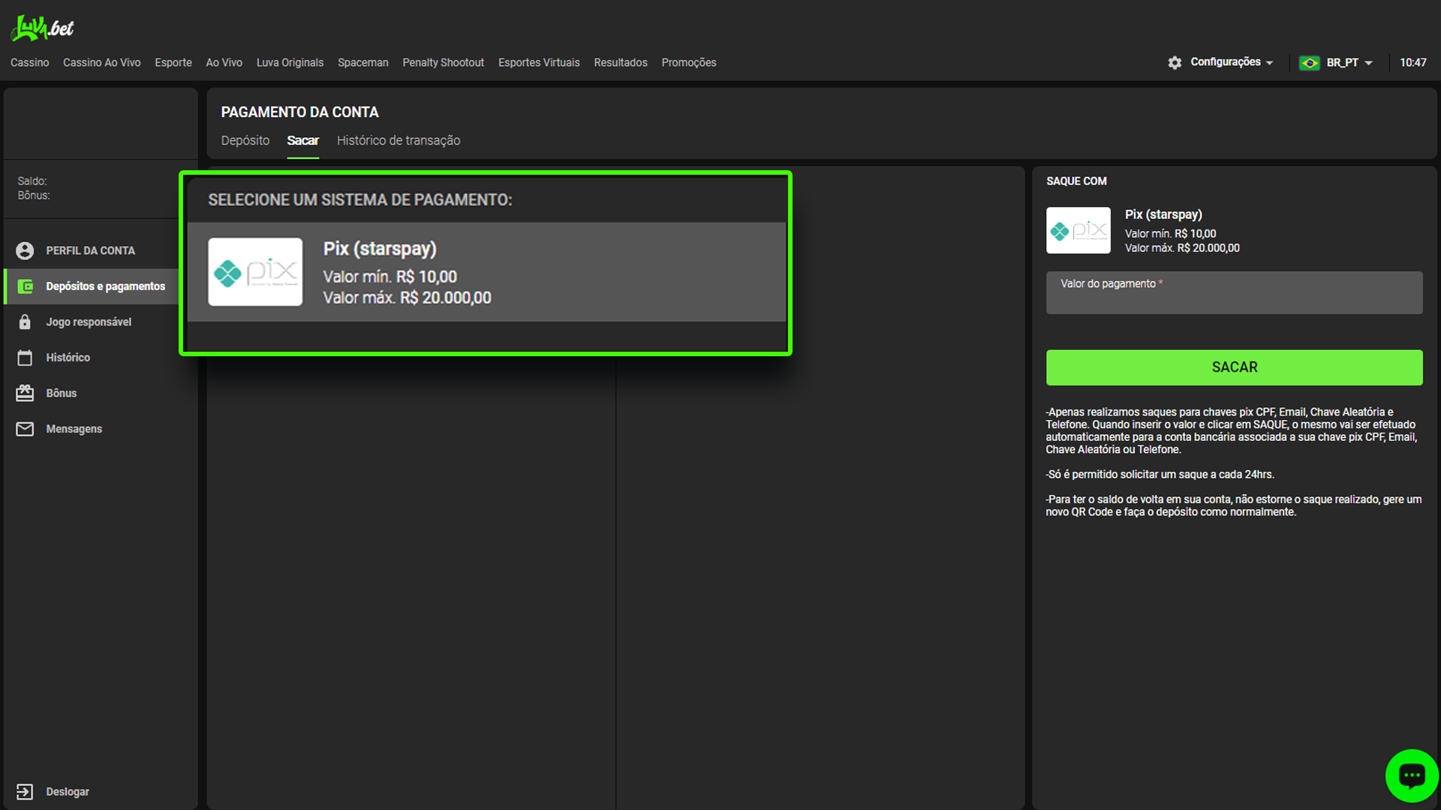Go to Esportes Virtuais
This screenshot has height=810, width=1441.
click(x=539, y=63)
